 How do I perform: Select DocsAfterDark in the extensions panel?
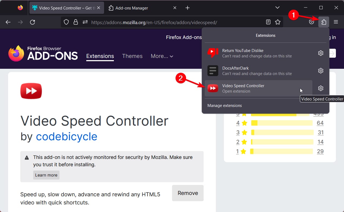(259, 71)
